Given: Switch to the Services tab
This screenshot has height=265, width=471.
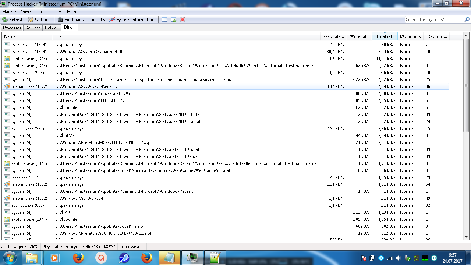Looking at the screenshot, I should coord(33,28).
